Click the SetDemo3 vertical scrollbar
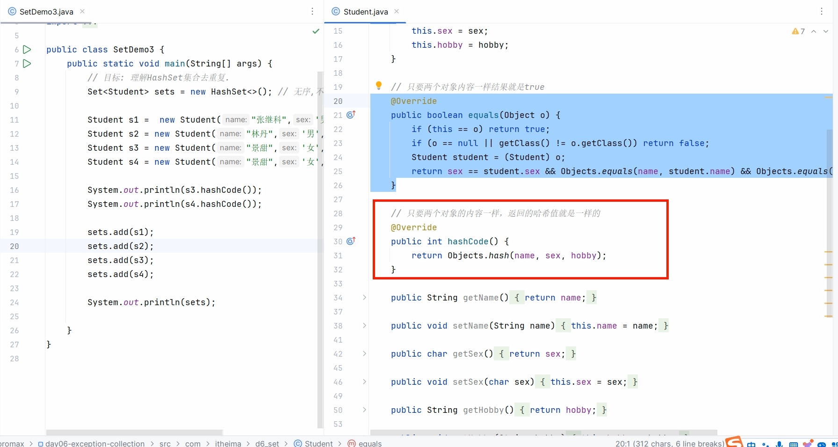Image resolution: width=838 pixels, height=447 pixels. pos(320,249)
